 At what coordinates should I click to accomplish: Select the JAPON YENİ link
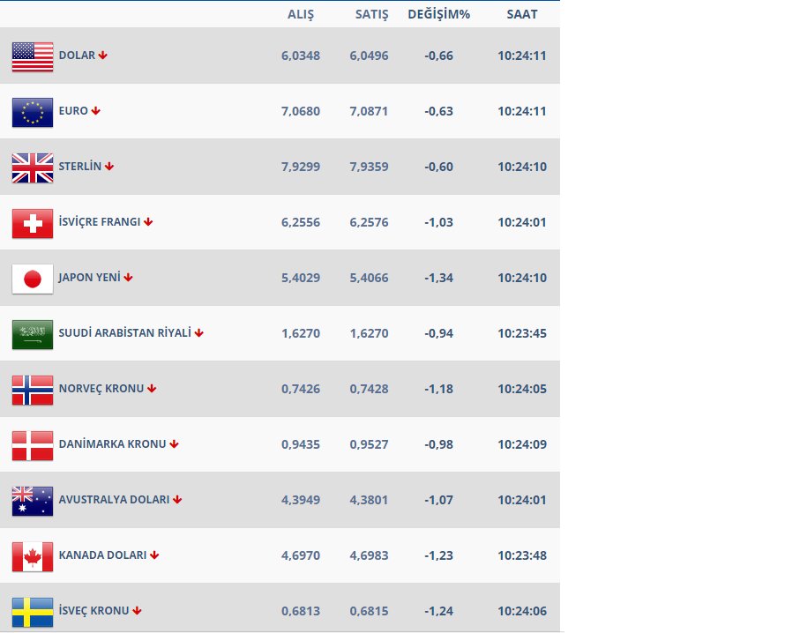89,278
